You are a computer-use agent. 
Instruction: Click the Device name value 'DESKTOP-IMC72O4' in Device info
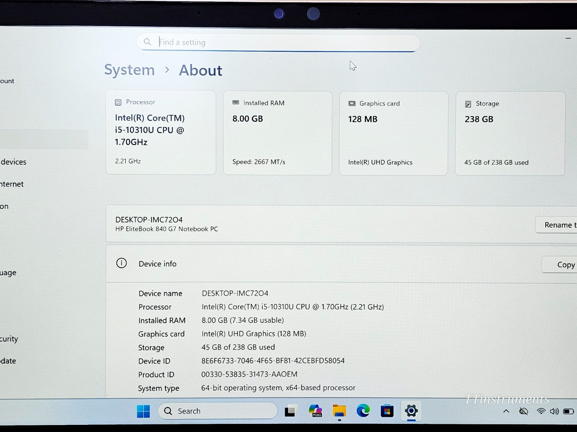coord(235,293)
